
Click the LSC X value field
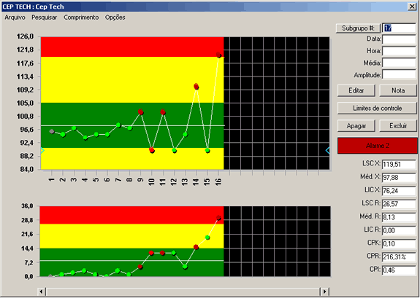point(399,164)
